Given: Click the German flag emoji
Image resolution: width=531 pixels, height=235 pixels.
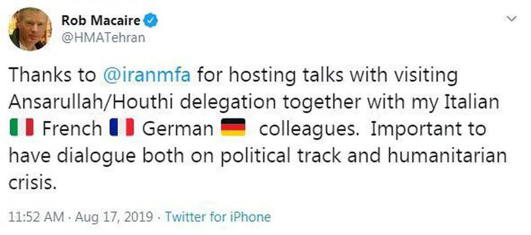Looking at the screenshot, I should [233, 129].
